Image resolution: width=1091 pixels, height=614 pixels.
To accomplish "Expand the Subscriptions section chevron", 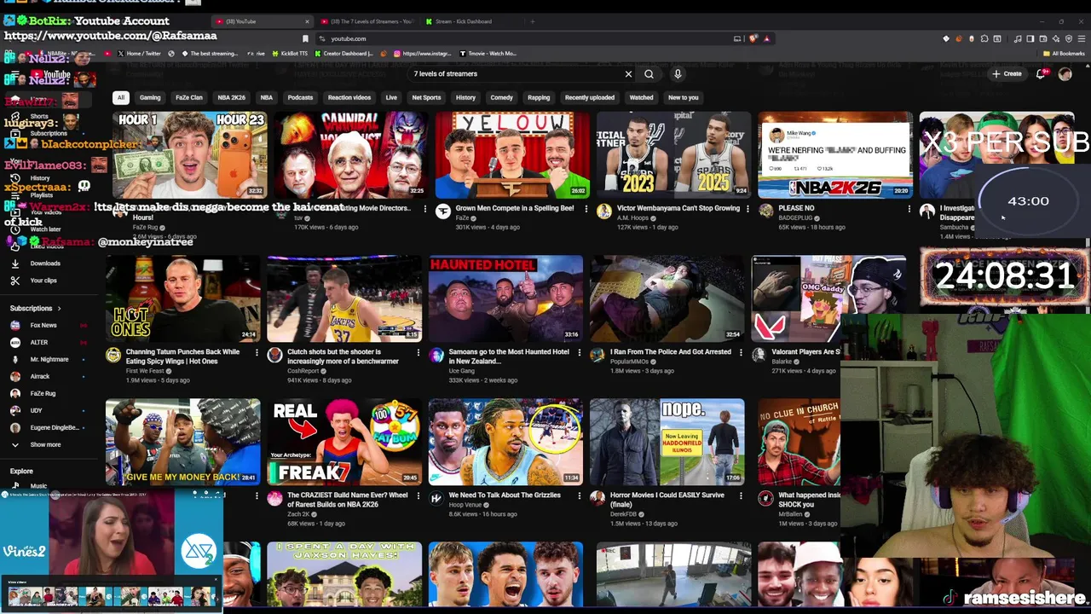I will [x=59, y=308].
